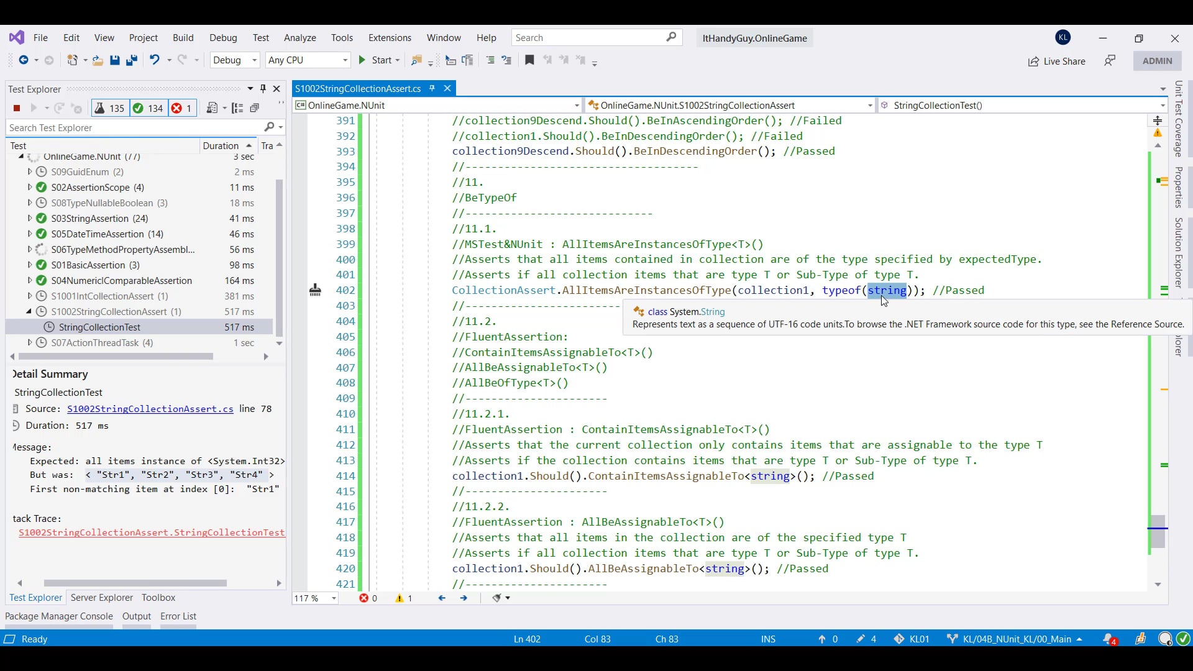Open the Any CPU platform dropdown
1193x671 pixels.
tap(308, 60)
